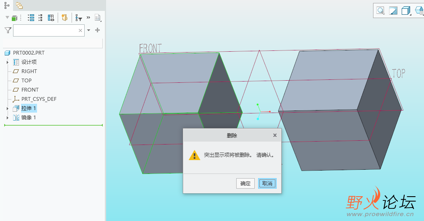Click the Repaint screen icon

point(393,11)
